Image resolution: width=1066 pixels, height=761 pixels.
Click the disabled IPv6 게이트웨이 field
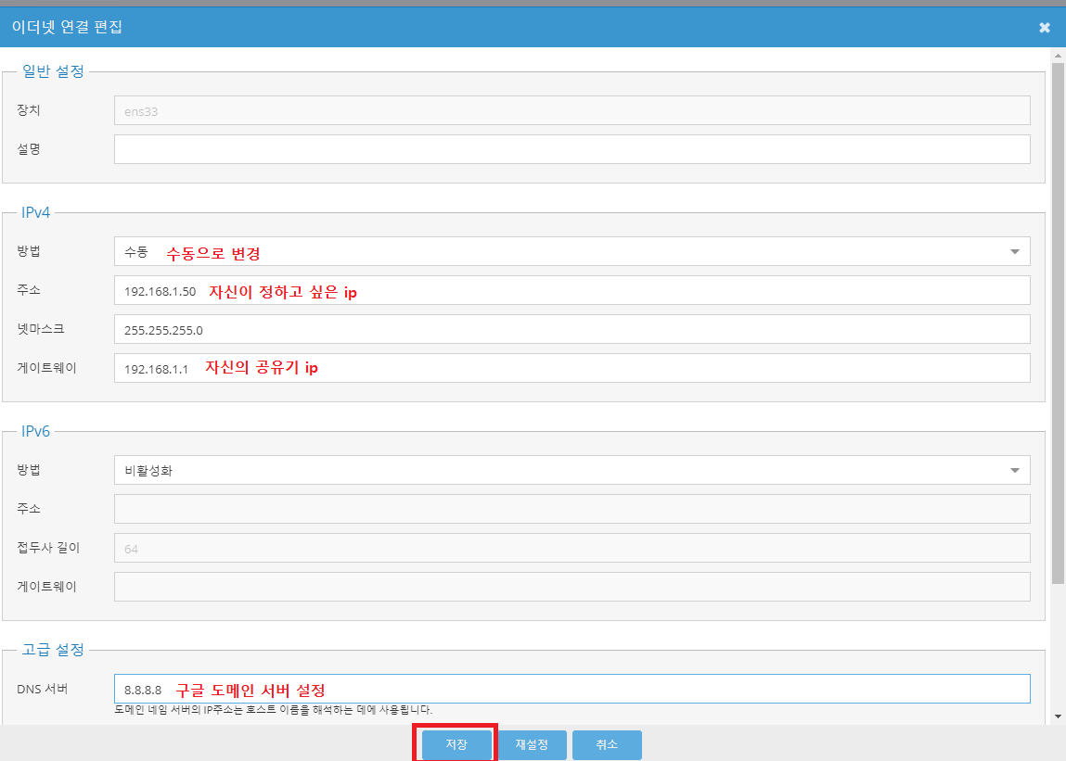pos(572,587)
